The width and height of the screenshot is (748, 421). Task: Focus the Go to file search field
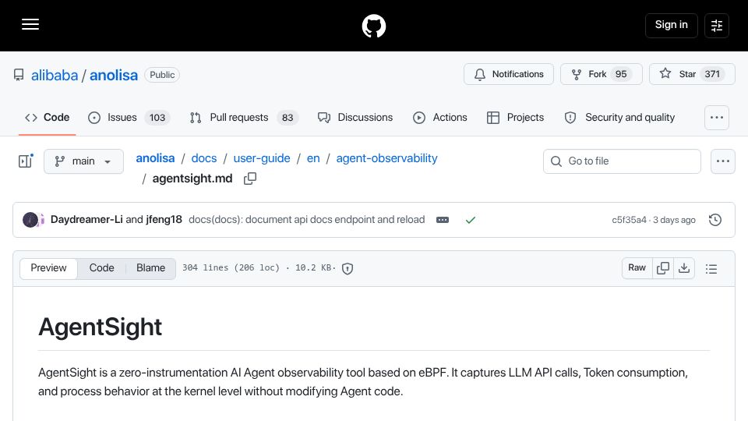coord(622,161)
